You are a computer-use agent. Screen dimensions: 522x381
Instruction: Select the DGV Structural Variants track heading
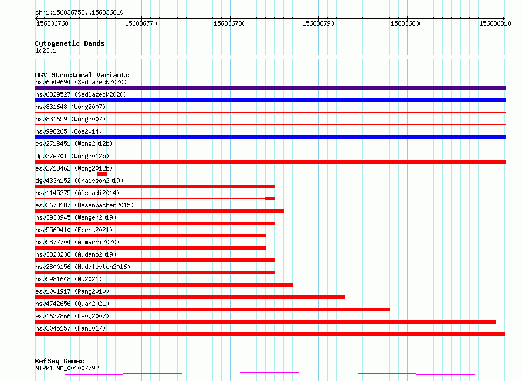(x=82, y=75)
